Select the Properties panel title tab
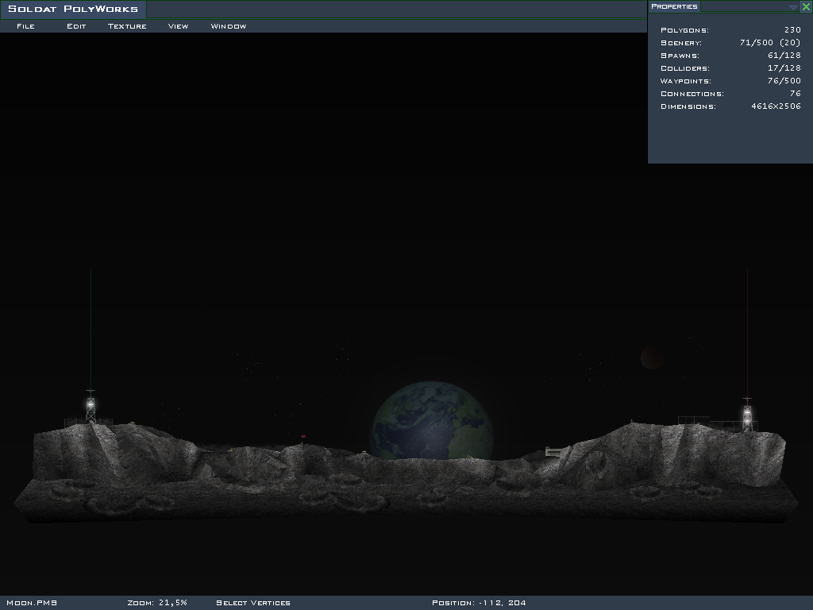Image resolution: width=813 pixels, height=610 pixels. point(674,6)
